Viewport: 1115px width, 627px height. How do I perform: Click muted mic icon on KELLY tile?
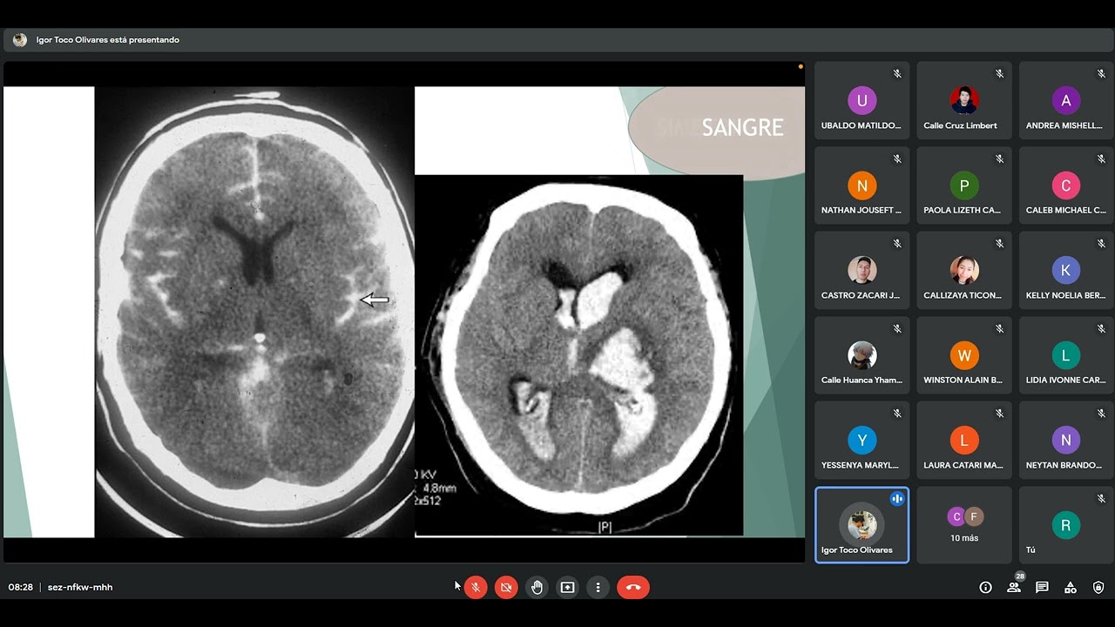click(x=1102, y=244)
